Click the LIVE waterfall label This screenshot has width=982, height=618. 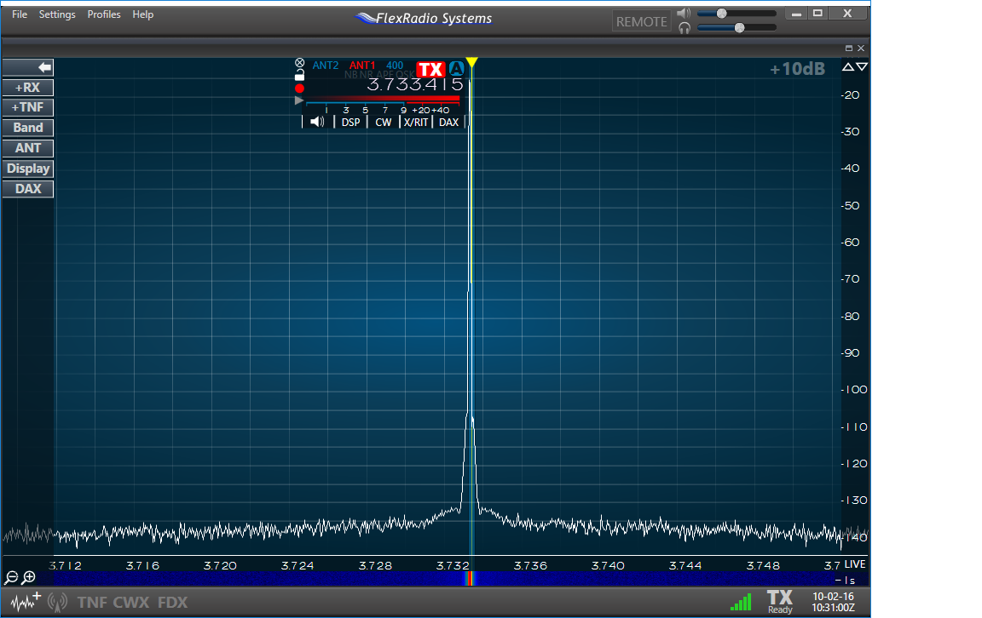coord(855,564)
